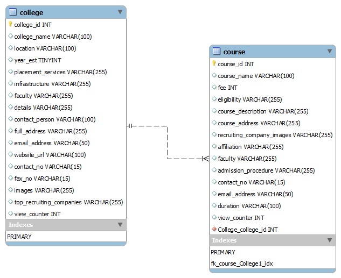Click the red foreign key diamond for College_college_id

click(x=214, y=229)
